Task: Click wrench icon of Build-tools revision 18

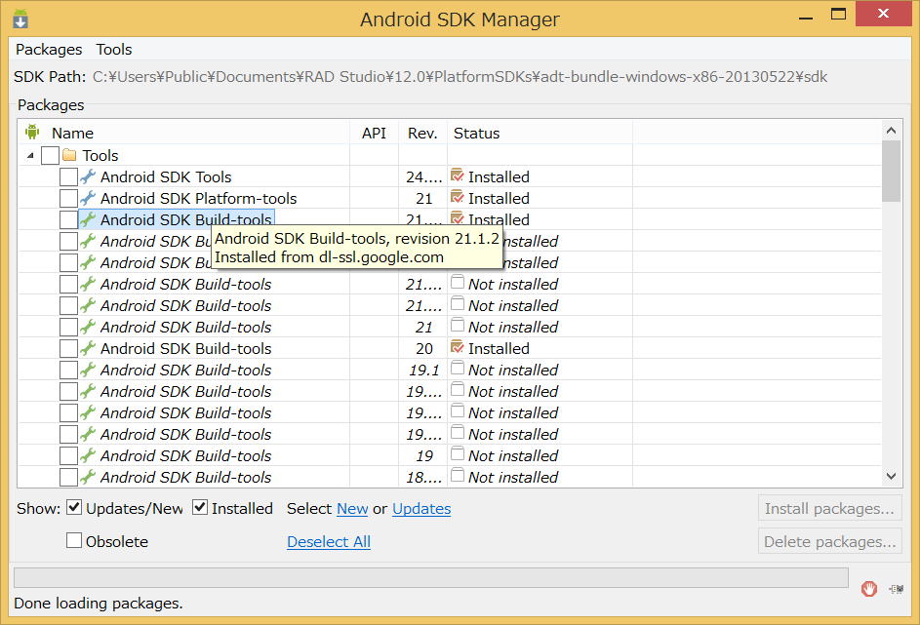Action: pyautogui.click(x=88, y=477)
